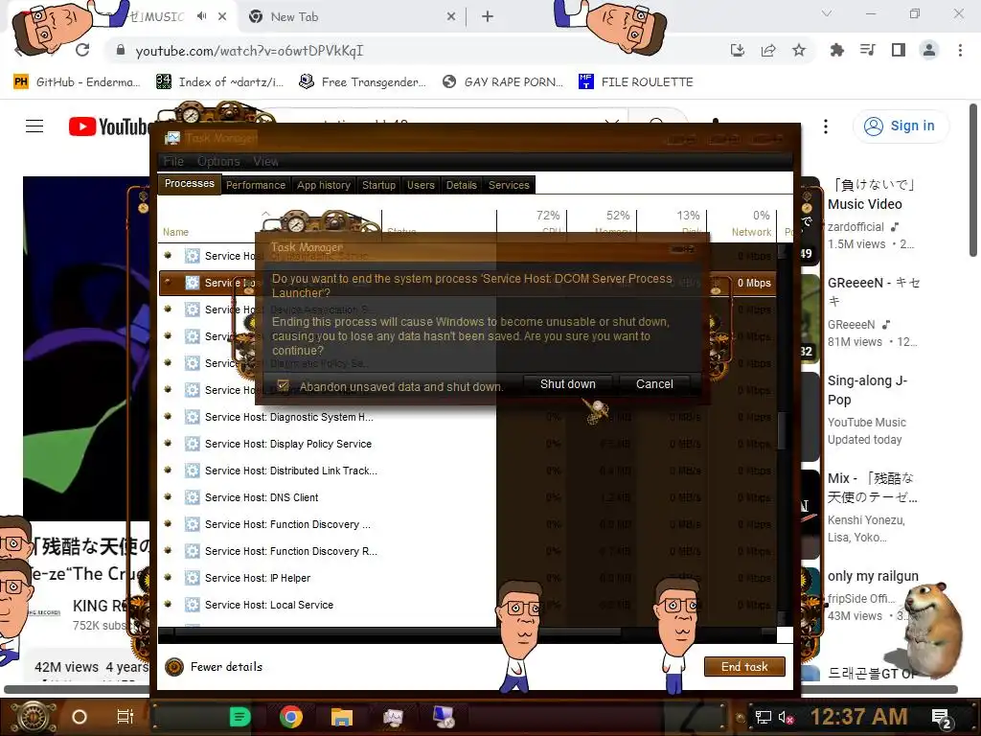This screenshot has width=981, height=736.
Task: Expand Service Host: Diagnostic System H... row
Action: coord(168,416)
